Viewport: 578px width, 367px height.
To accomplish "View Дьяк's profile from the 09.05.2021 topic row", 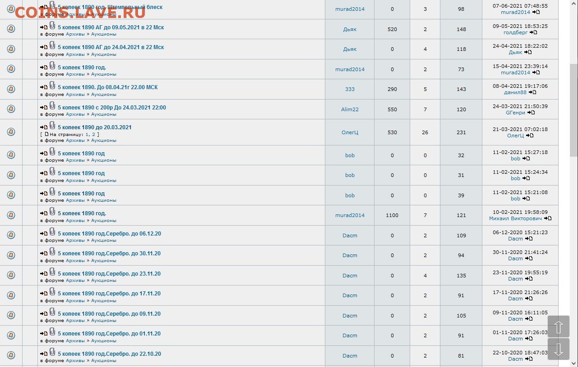I will (350, 29).
